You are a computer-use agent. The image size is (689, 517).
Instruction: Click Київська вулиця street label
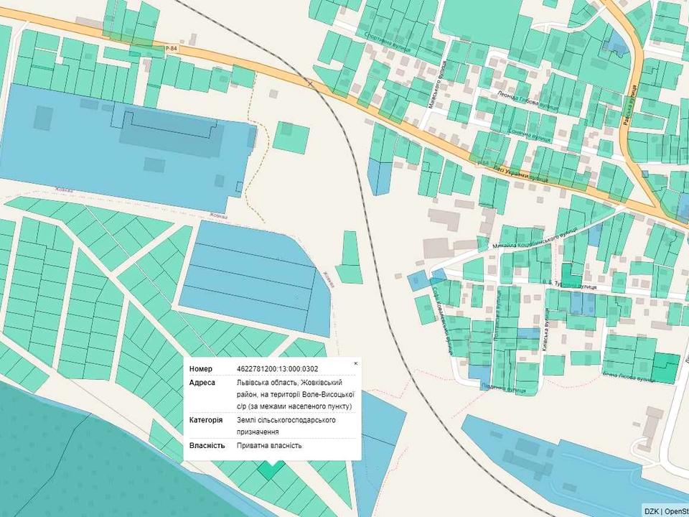[545, 330]
